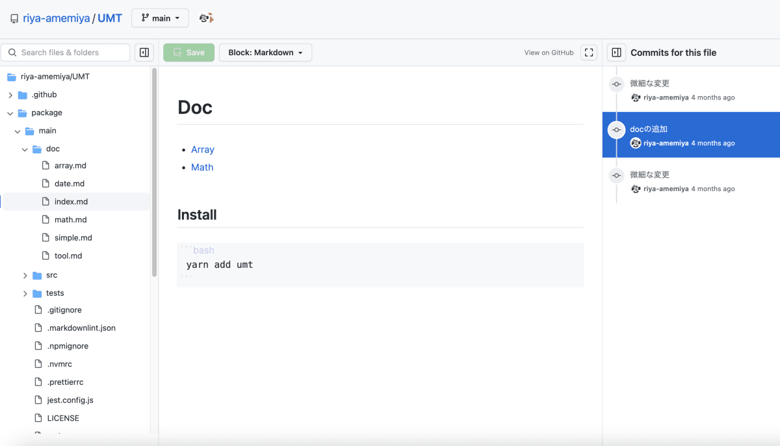Click the repository icon beside riya-amemiya
The height and width of the screenshot is (446, 780).
point(14,19)
